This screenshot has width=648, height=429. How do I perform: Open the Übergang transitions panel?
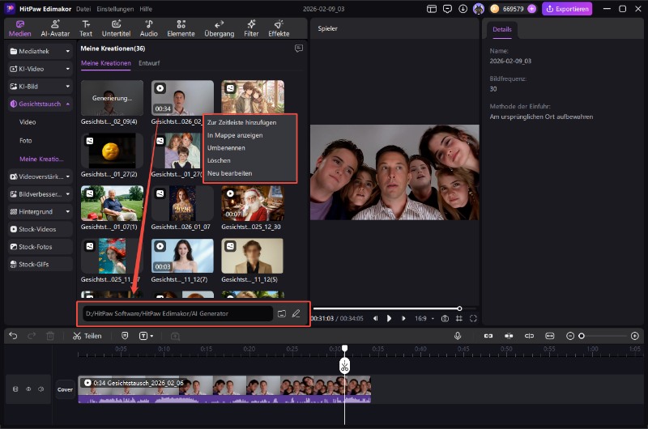(x=220, y=28)
